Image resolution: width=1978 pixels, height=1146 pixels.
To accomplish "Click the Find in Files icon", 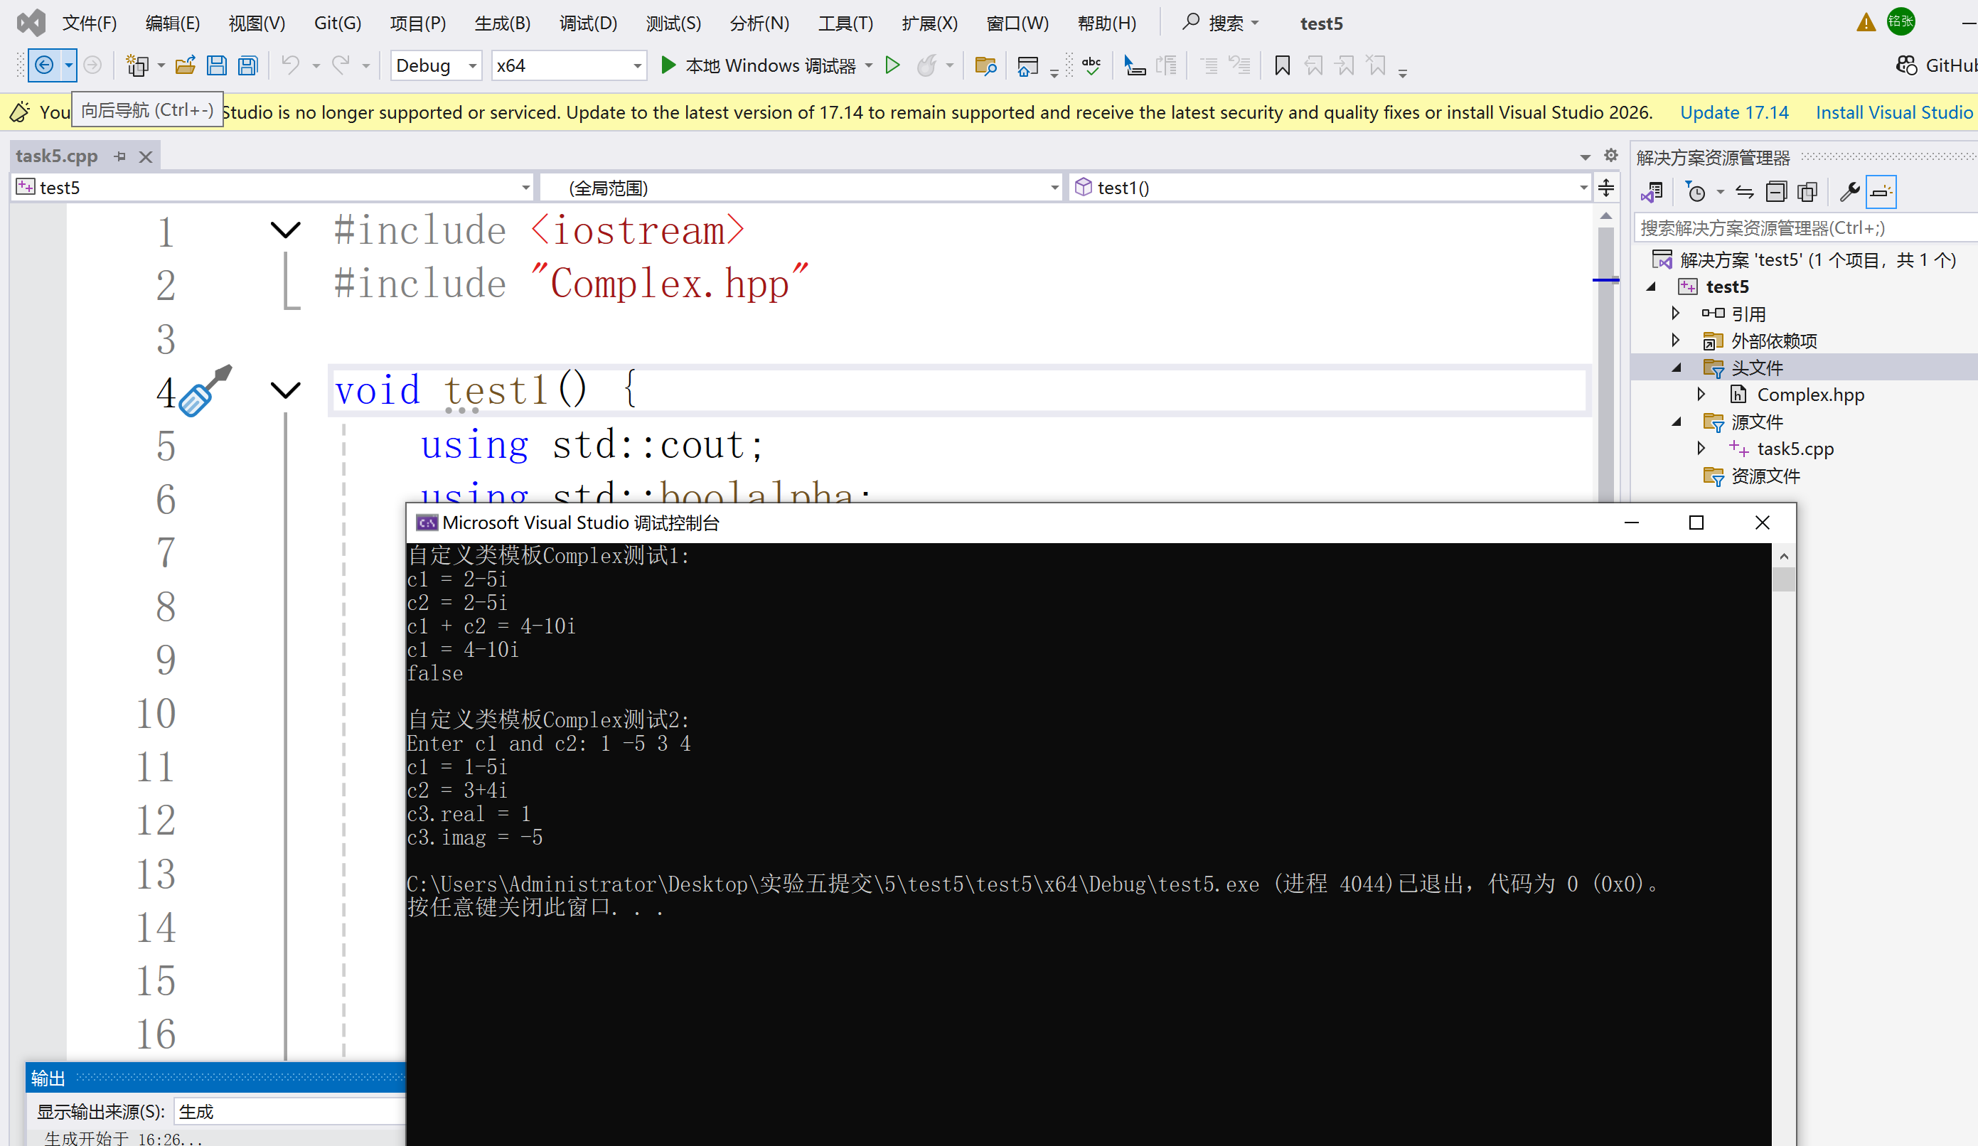I will (985, 65).
